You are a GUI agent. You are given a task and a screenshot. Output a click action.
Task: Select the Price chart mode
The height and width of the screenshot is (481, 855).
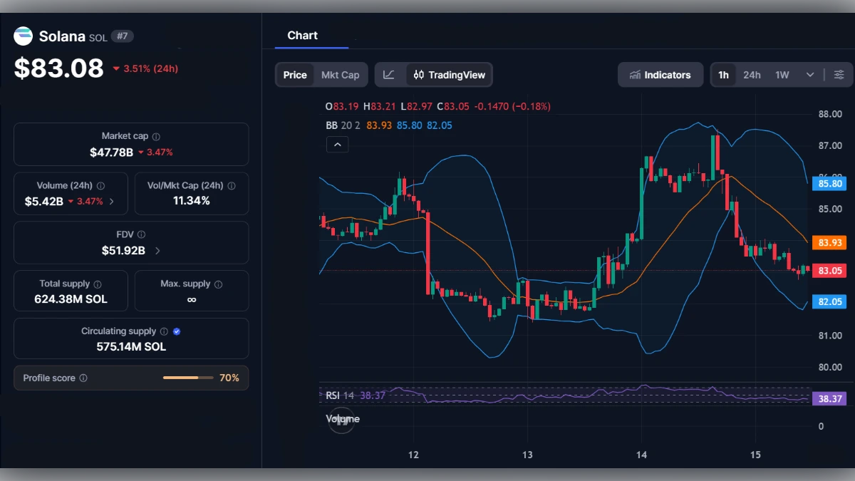pyautogui.click(x=295, y=74)
